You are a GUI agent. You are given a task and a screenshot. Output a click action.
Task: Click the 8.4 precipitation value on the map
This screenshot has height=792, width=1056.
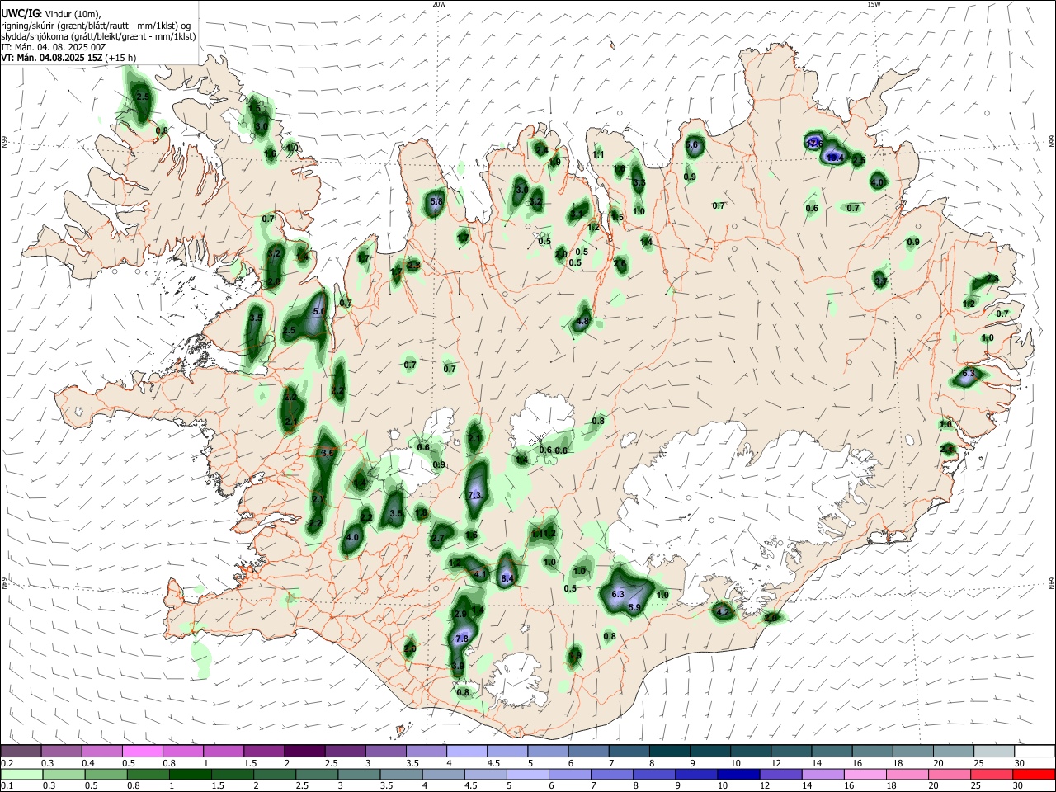(x=507, y=579)
